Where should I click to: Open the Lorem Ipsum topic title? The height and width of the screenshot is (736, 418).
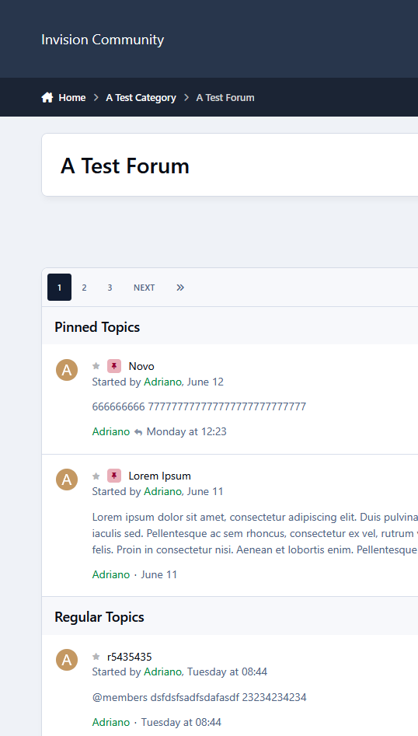point(159,476)
